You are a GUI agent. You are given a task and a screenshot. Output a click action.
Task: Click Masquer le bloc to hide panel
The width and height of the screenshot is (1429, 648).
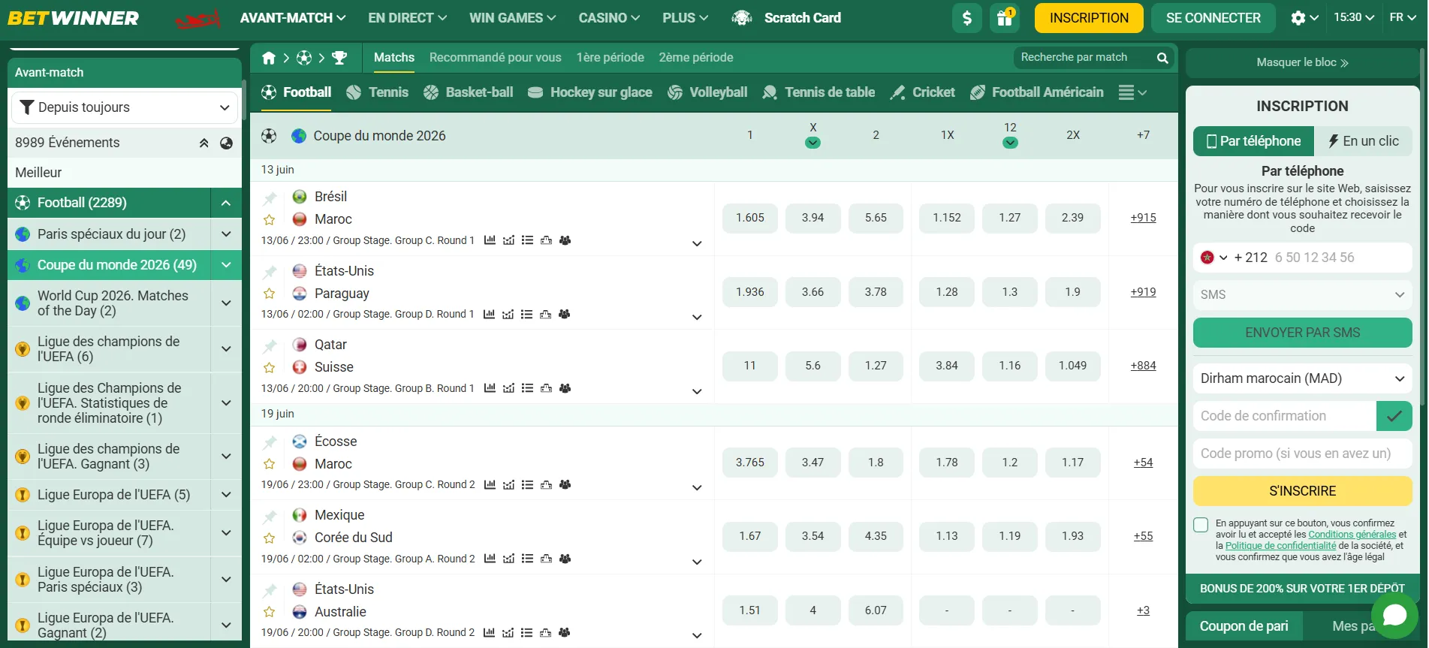pyautogui.click(x=1302, y=63)
